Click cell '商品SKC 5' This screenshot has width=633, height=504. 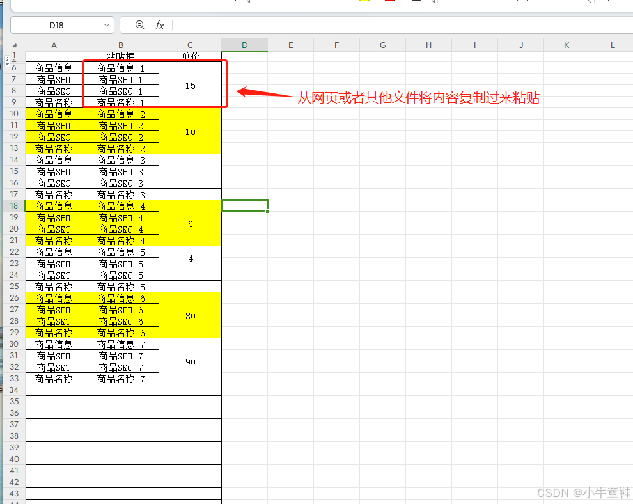121,275
